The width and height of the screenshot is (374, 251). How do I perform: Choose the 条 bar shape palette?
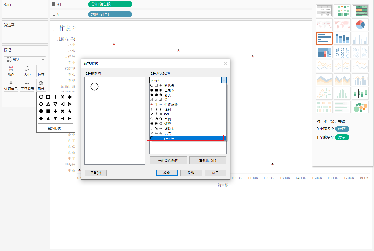click(188, 100)
